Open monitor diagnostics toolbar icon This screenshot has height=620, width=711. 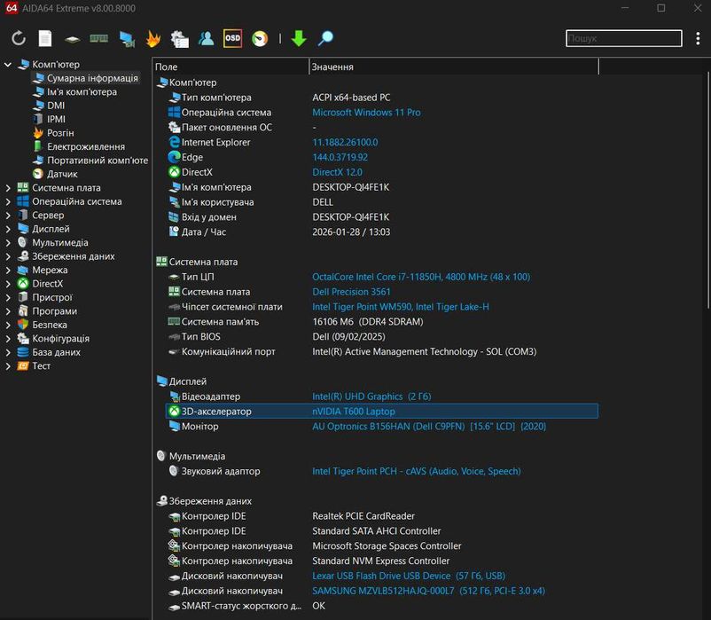click(127, 39)
